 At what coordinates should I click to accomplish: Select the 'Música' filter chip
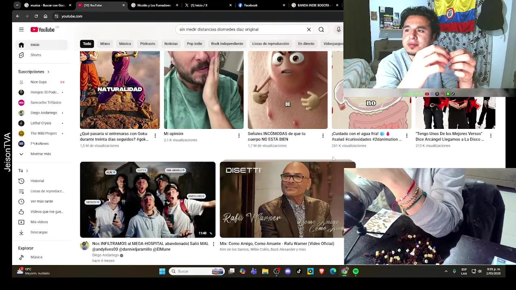125,43
